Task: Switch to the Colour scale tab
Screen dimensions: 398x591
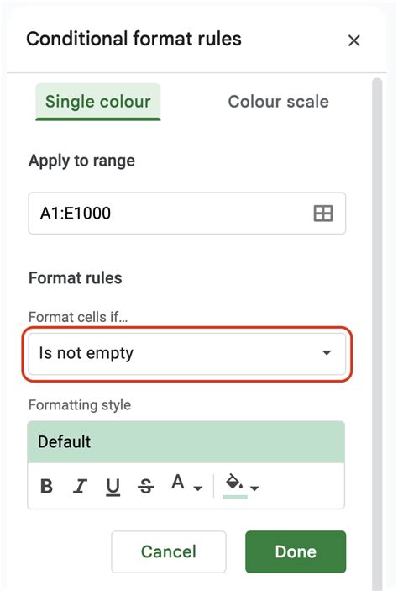Action: pos(278,102)
